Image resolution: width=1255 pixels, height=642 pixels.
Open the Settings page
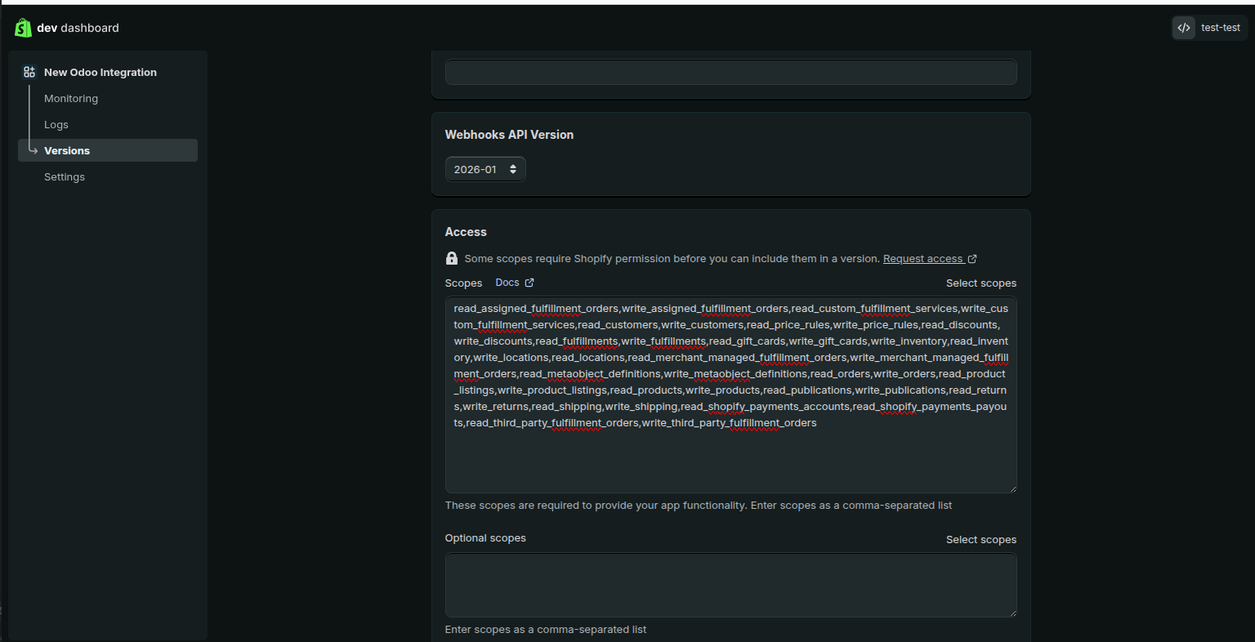pos(64,176)
